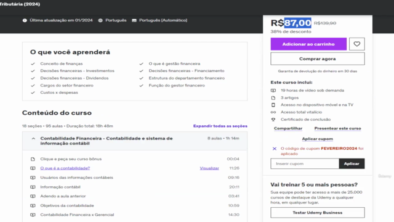This screenshot has height=222, width=394.
Task: Click the FEVEREIRO2024 coupon code text
Action: [339, 149]
